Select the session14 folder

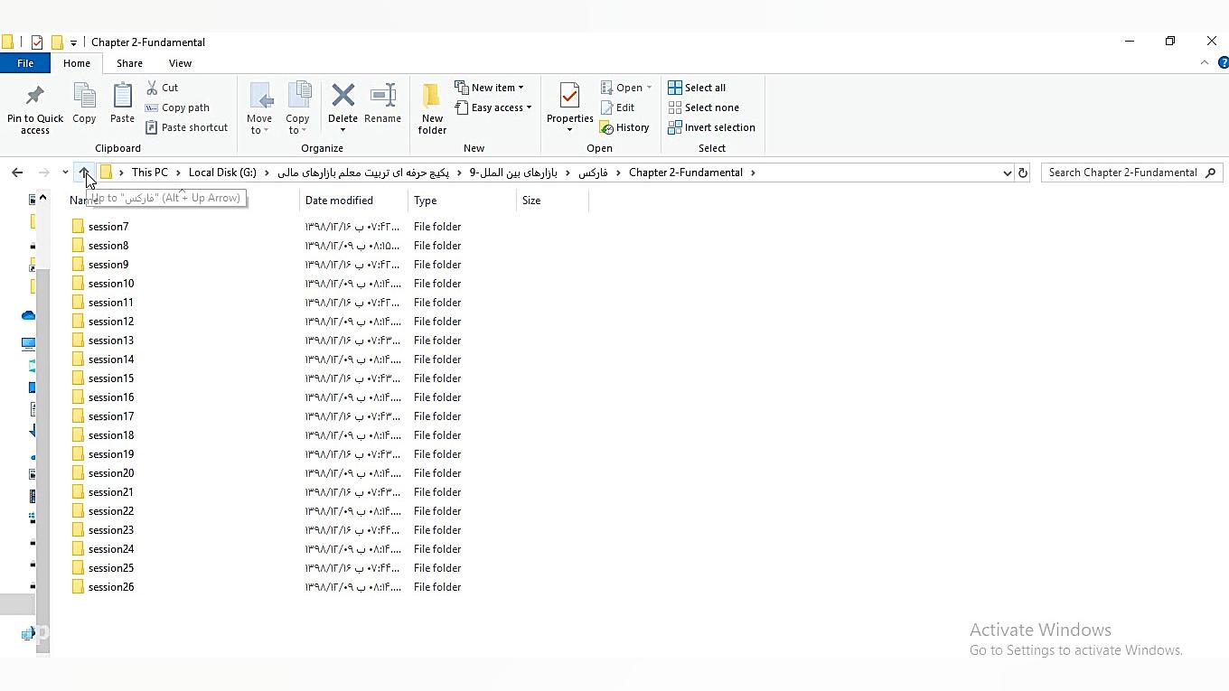pyautogui.click(x=111, y=360)
